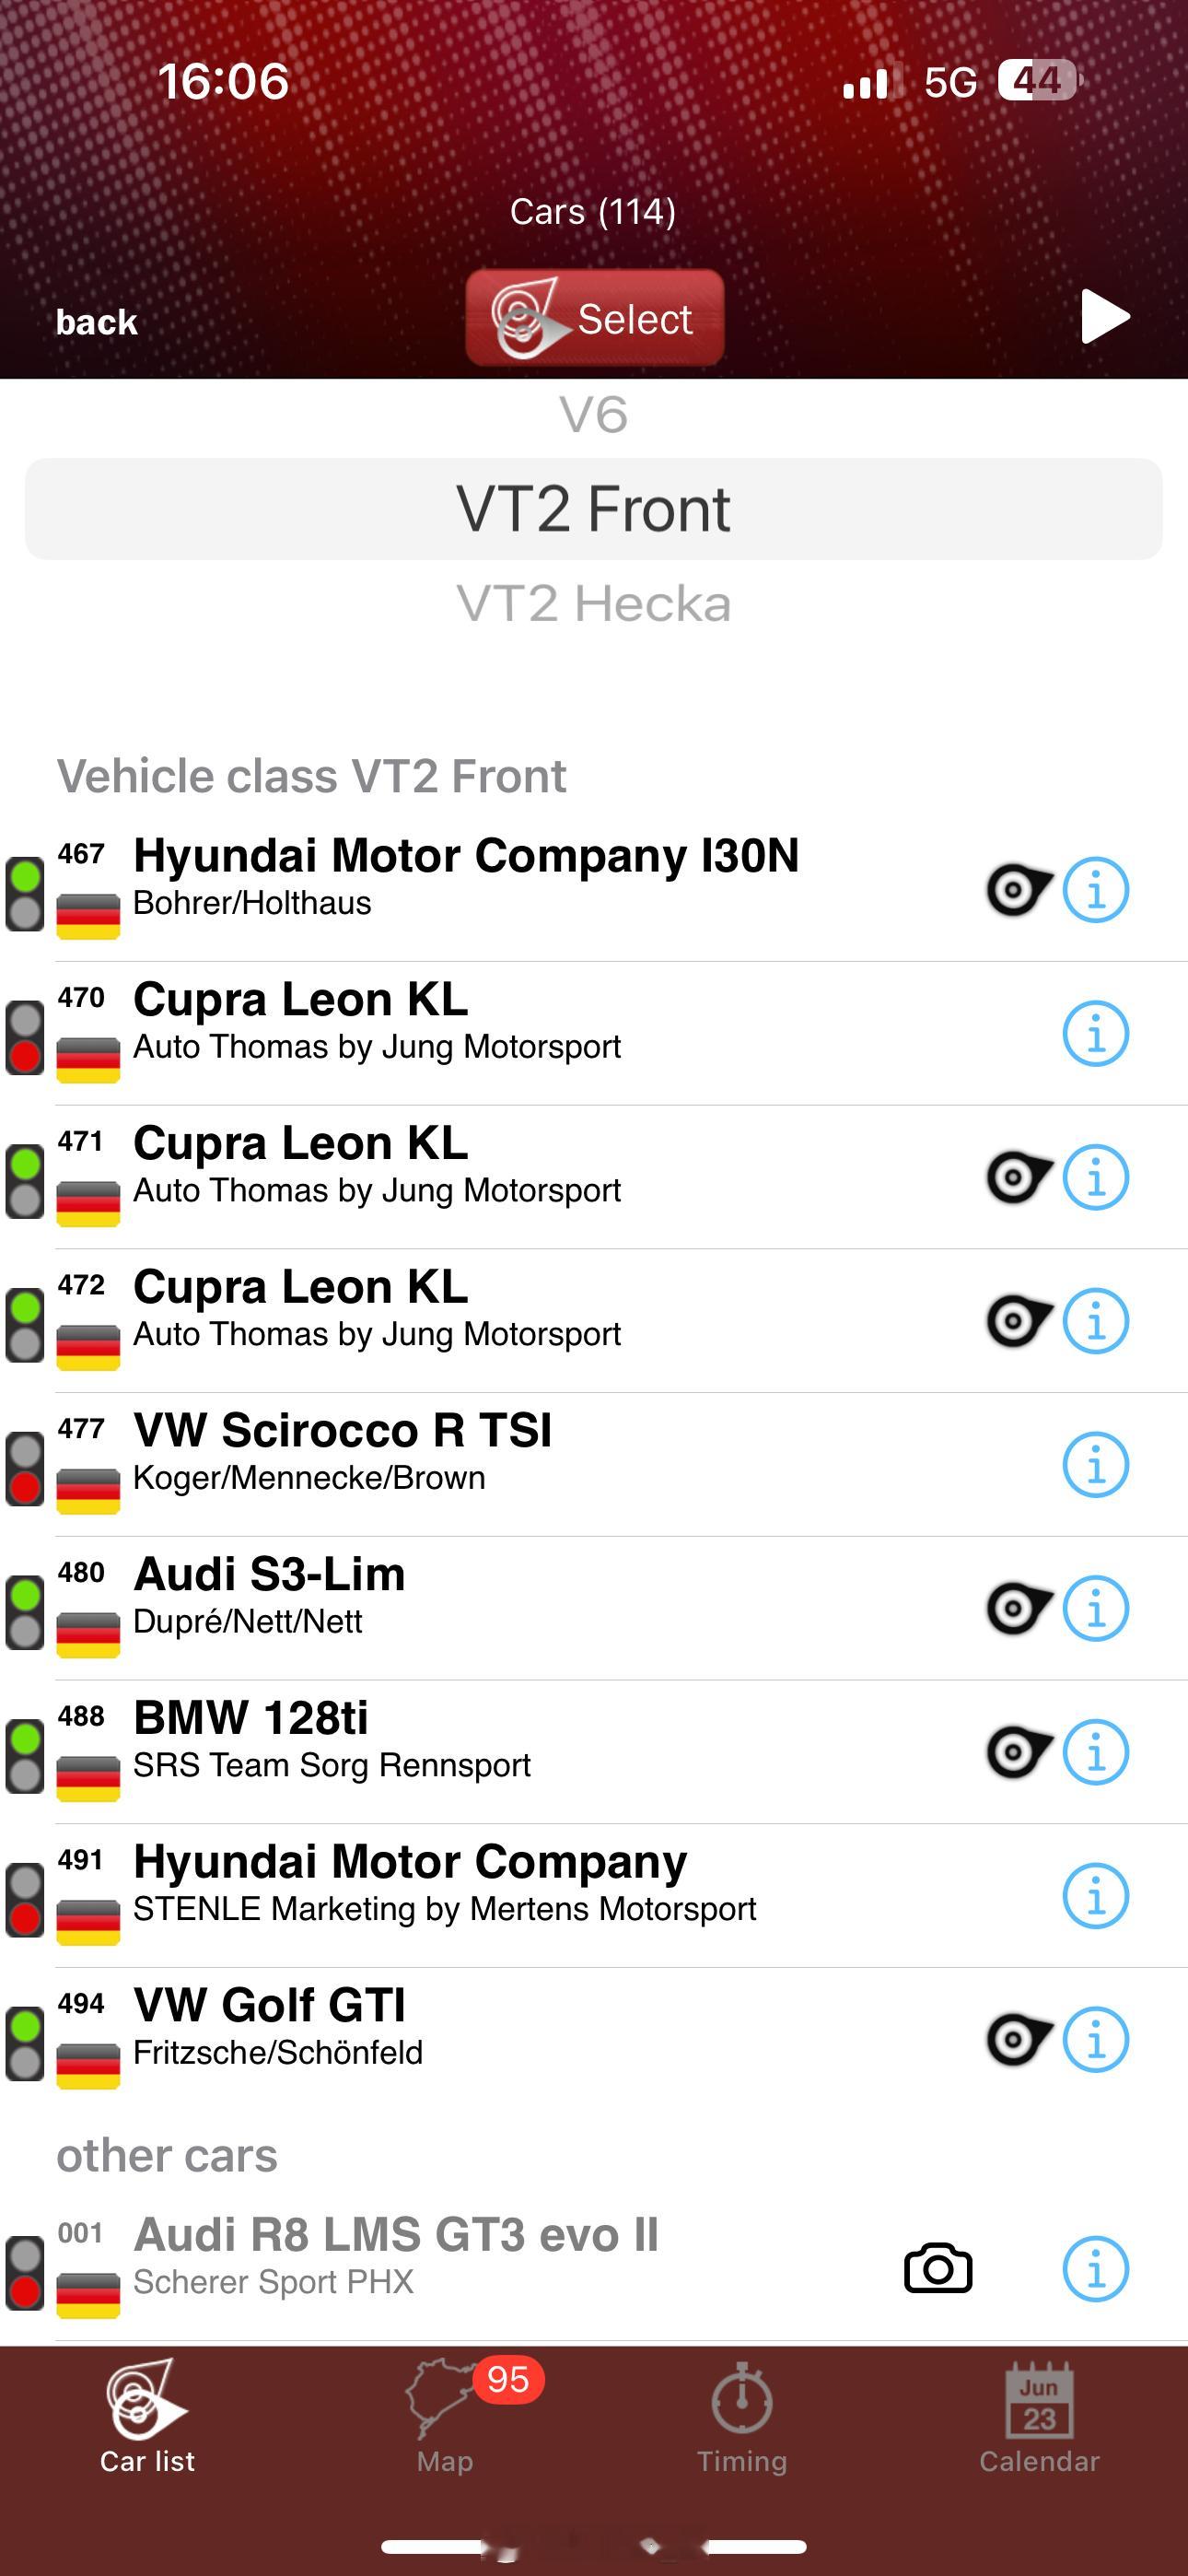Select V6 class in the picker

(594, 415)
